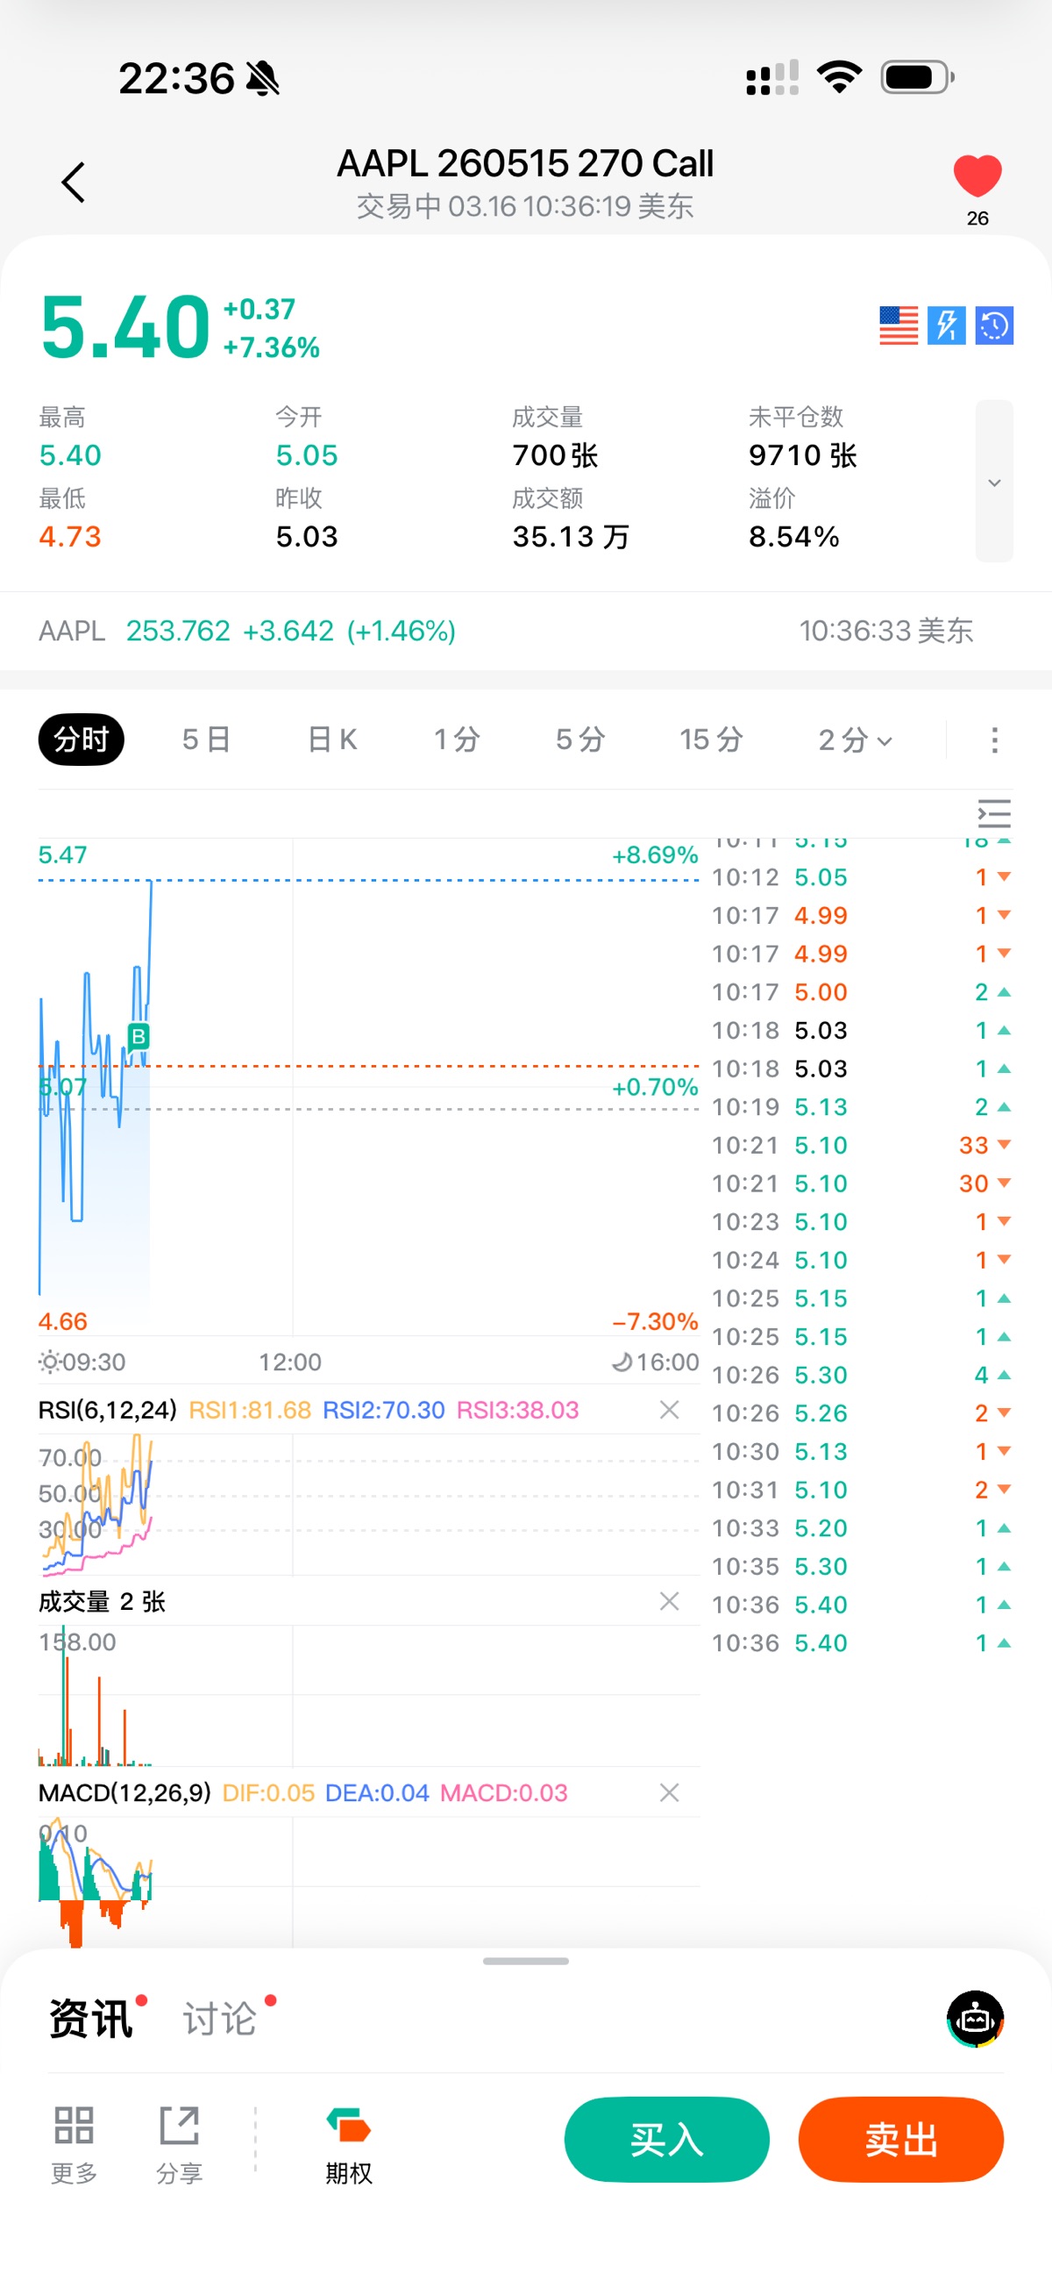
Task: Switch to the 日K chart tab
Action: (332, 740)
